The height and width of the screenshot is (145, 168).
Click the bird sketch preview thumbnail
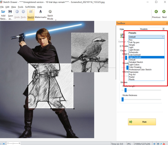tap(90, 52)
